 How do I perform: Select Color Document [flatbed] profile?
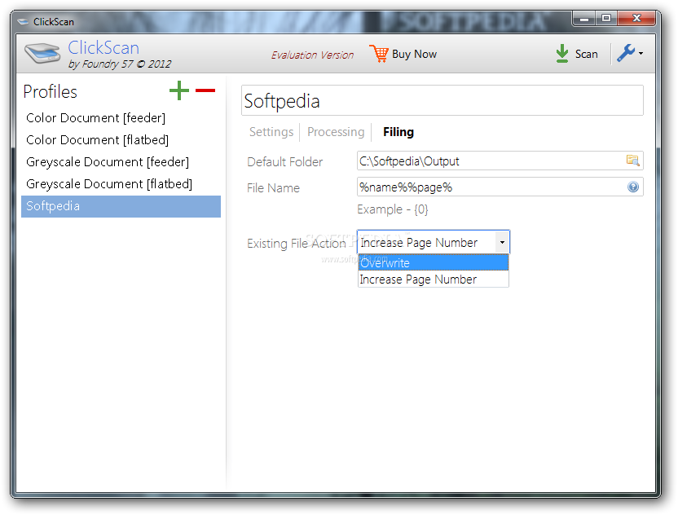coord(121,140)
